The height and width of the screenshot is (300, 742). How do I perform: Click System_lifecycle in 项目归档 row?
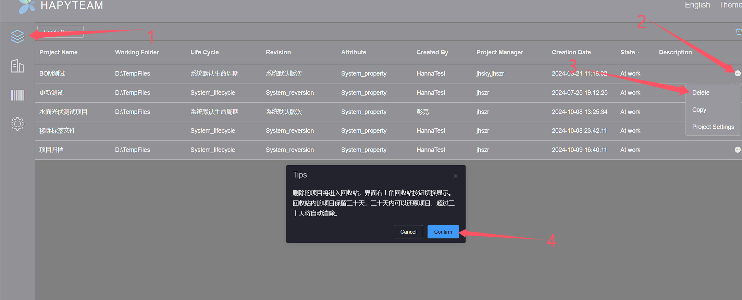tap(212, 150)
